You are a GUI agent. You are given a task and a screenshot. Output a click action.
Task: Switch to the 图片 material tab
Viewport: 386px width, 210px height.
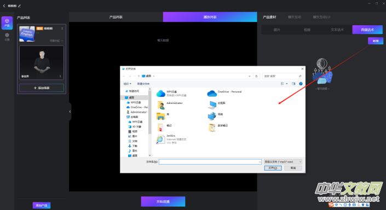click(276, 30)
